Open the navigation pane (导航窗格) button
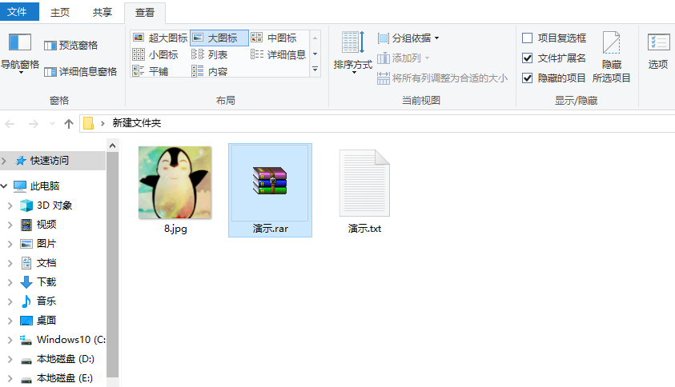 point(19,53)
